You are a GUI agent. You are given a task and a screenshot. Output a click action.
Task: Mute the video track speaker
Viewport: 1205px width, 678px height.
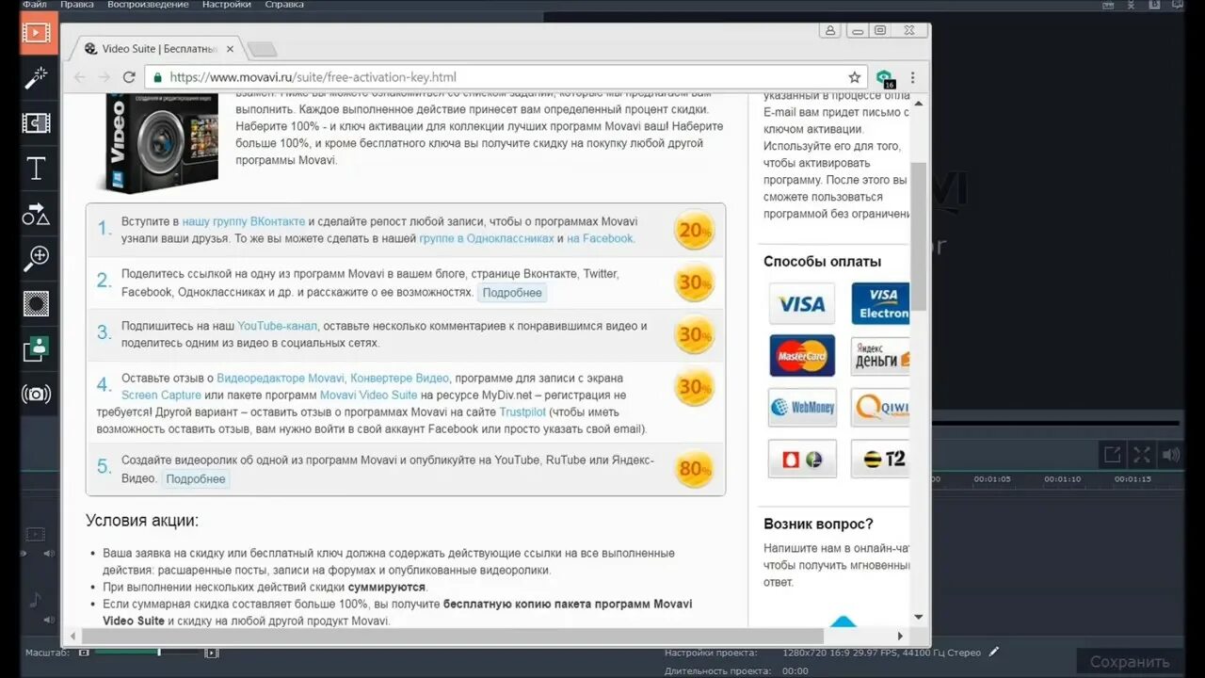[49, 556]
